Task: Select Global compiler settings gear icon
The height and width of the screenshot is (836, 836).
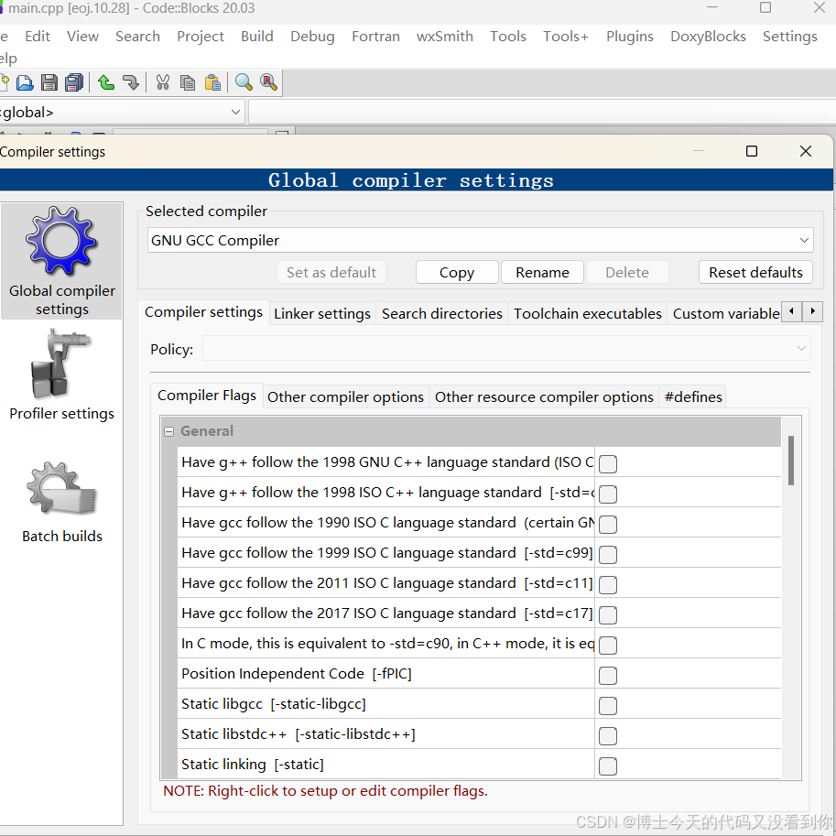Action: point(62,261)
